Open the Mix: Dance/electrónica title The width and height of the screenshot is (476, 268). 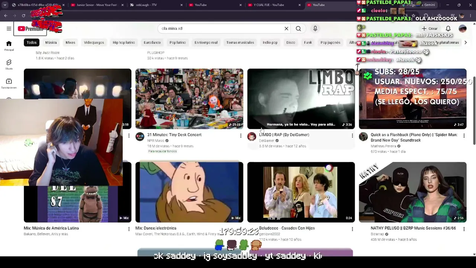156,228
